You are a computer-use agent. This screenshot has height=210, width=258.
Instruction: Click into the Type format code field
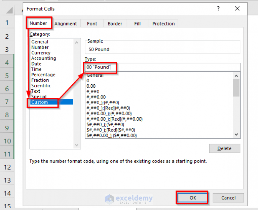click(162, 67)
